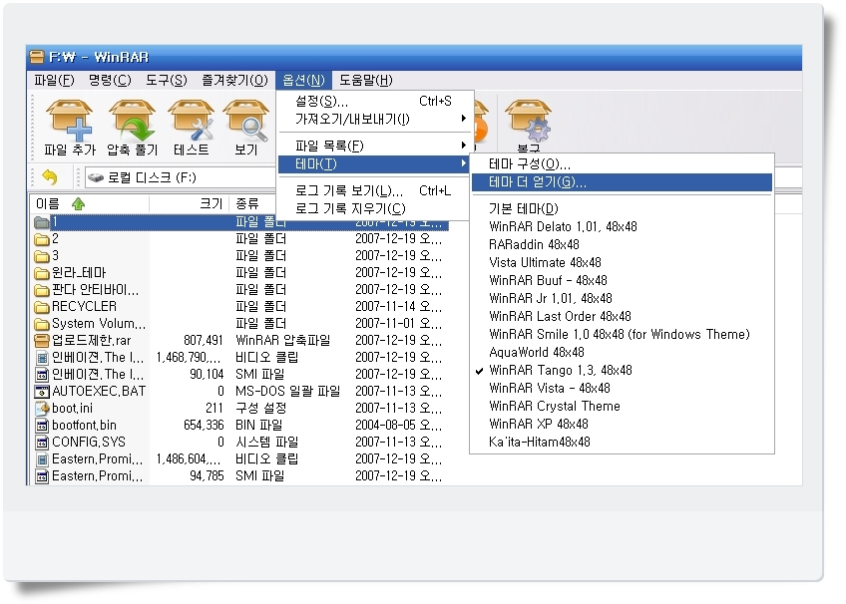Click the green sort arrow in 이름 column
Image resolution: width=846 pixels, height=604 pixels.
[78, 203]
